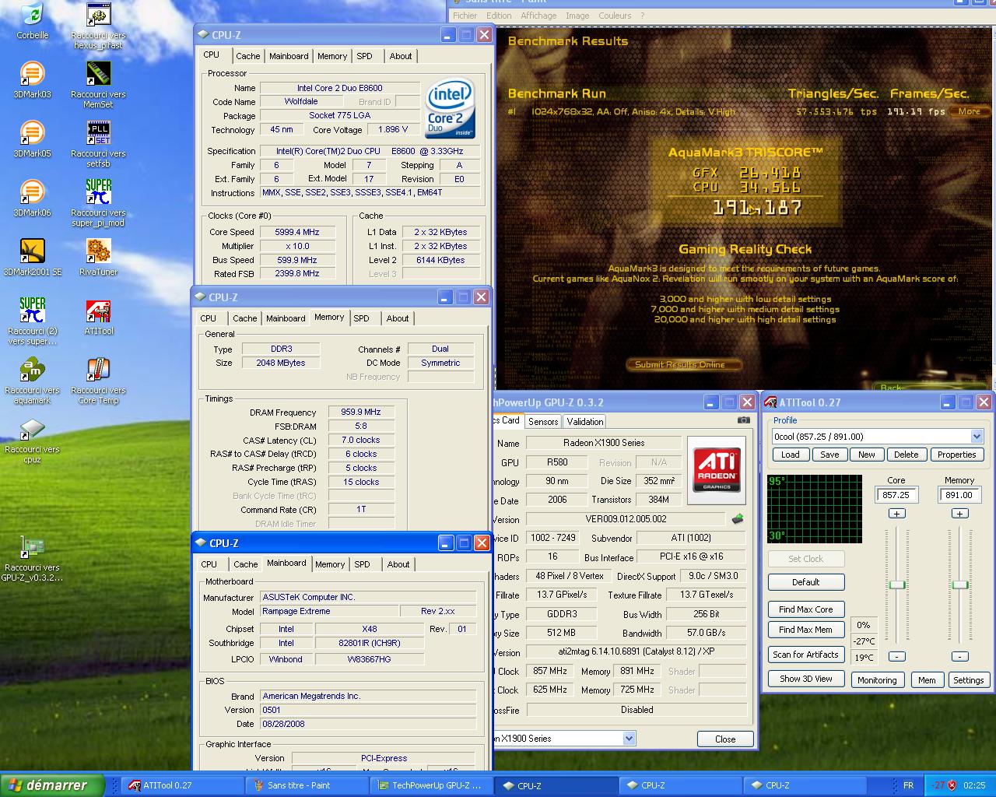Click the Properties button in ATITool

(956, 455)
